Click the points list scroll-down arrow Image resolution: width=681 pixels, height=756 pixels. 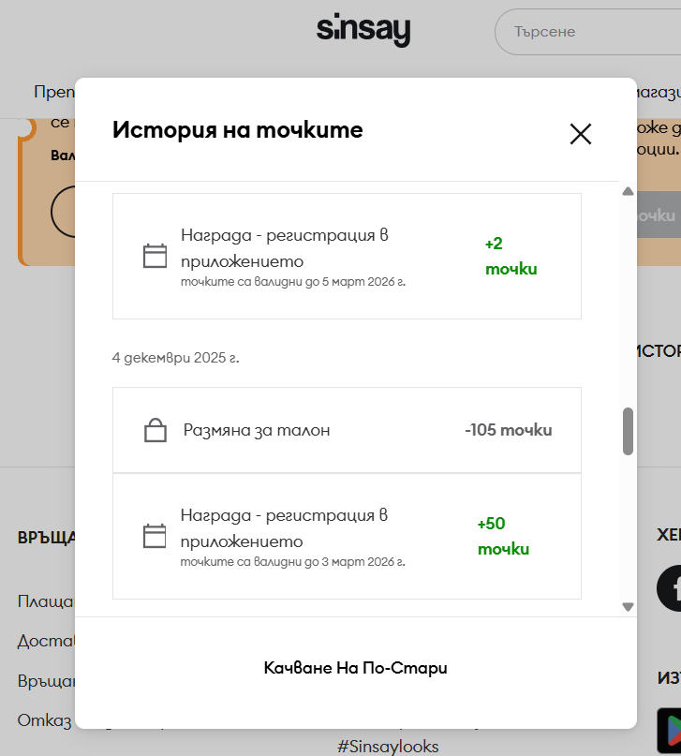click(x=628, y=607)
